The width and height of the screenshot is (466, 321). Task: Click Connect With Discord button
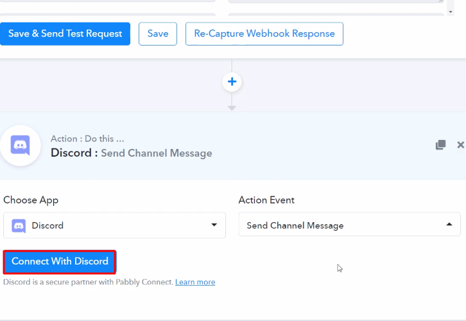60,261
